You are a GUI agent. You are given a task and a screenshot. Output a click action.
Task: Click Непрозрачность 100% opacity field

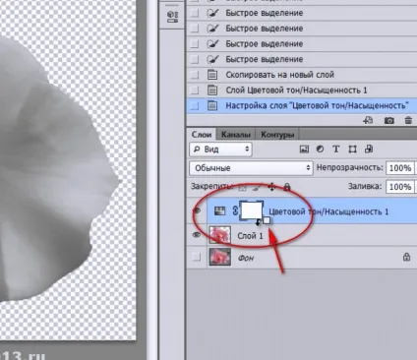tap(400, 168)
